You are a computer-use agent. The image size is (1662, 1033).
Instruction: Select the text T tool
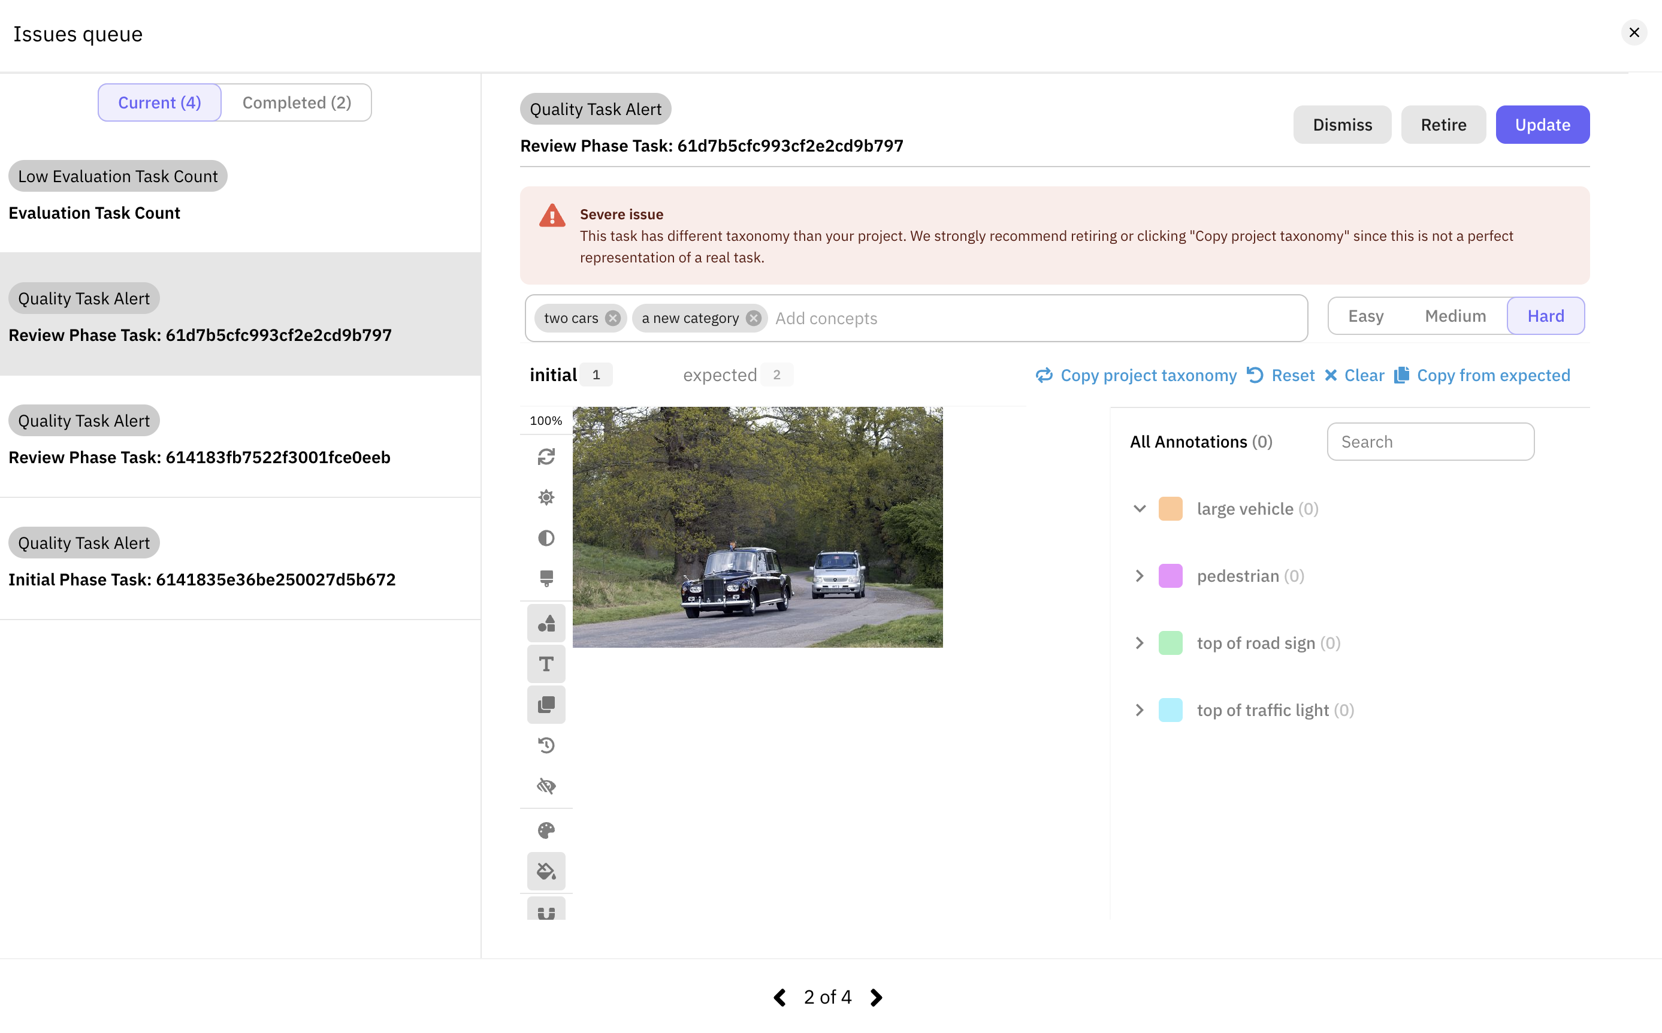point(546,663)
